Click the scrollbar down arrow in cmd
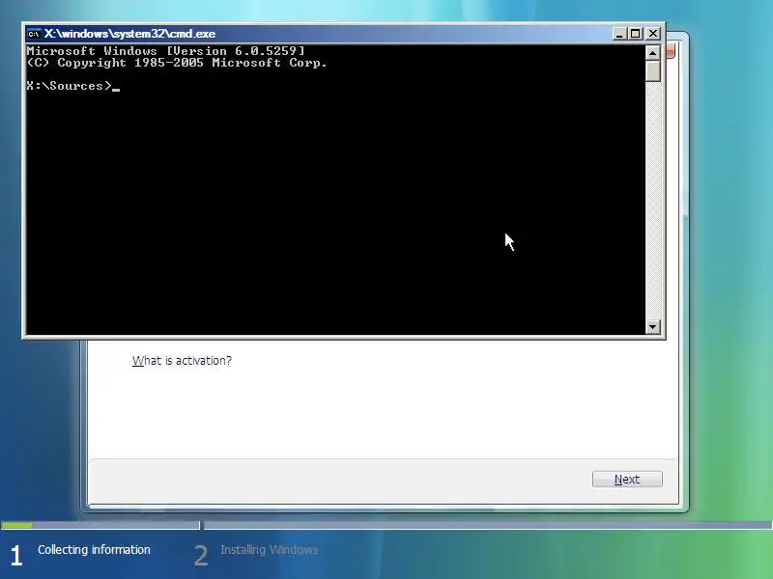Screen dimensions: 773x579 [x=653, y=326]
